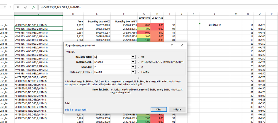Select column N header
278x123 pixels.
pyautogui.click(x=248, y=14)
